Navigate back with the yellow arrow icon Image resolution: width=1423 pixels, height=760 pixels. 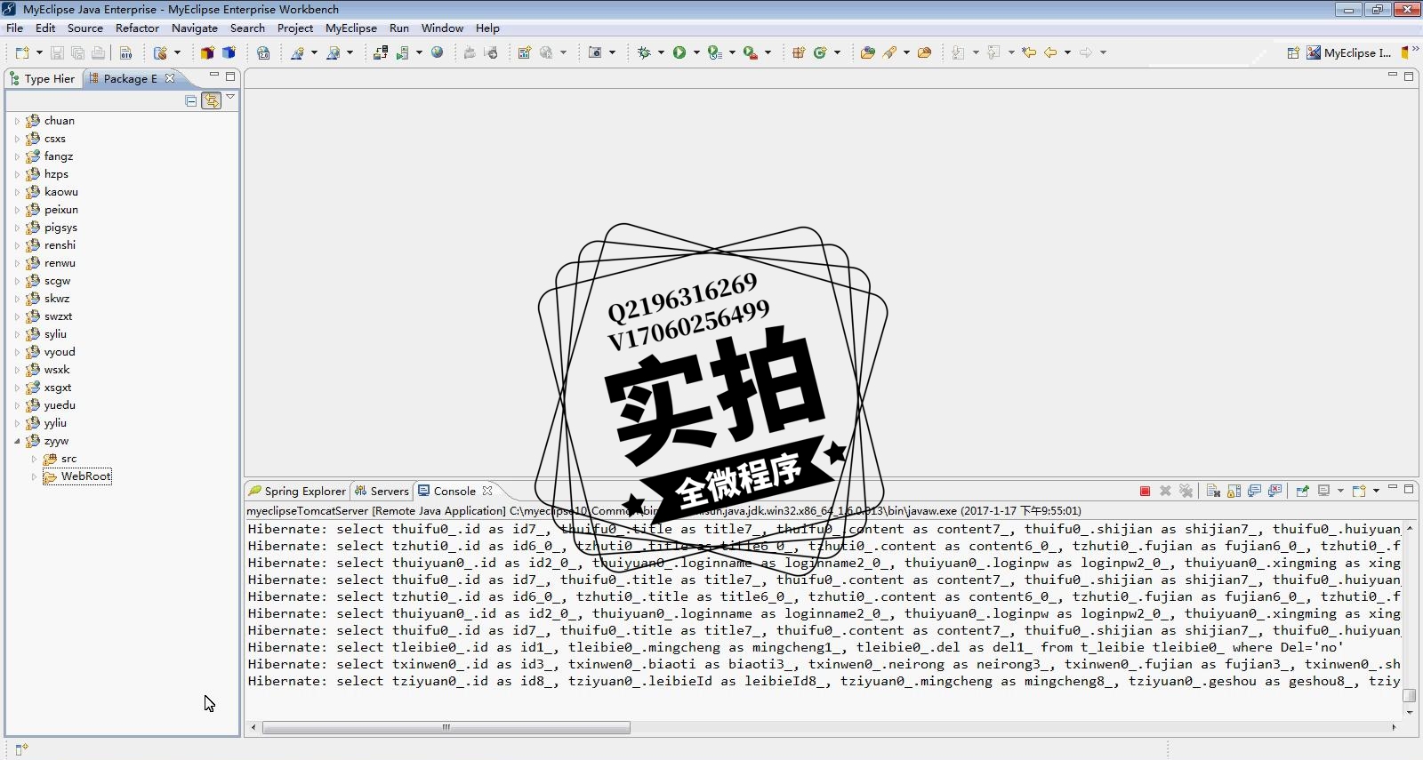(x=1050, y=52)
